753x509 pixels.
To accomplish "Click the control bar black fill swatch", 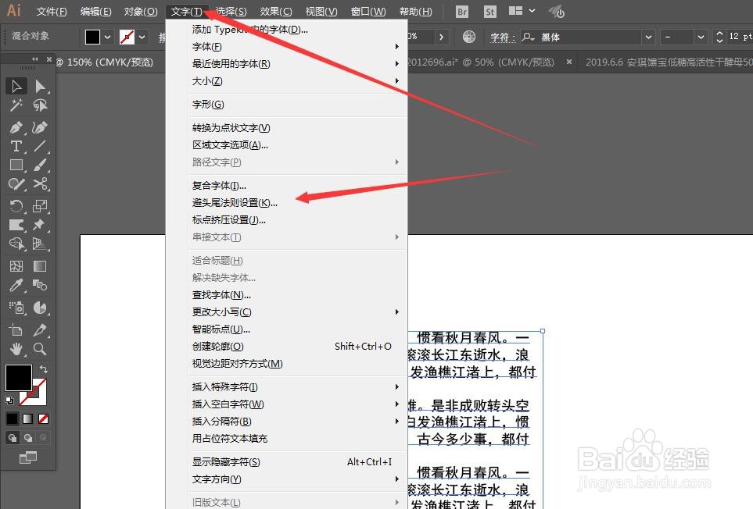I will tap(93, 37).
